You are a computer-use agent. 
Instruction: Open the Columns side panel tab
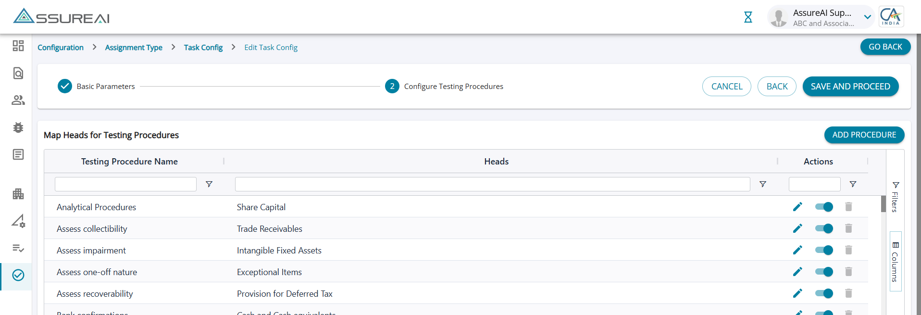coord(895,261)
